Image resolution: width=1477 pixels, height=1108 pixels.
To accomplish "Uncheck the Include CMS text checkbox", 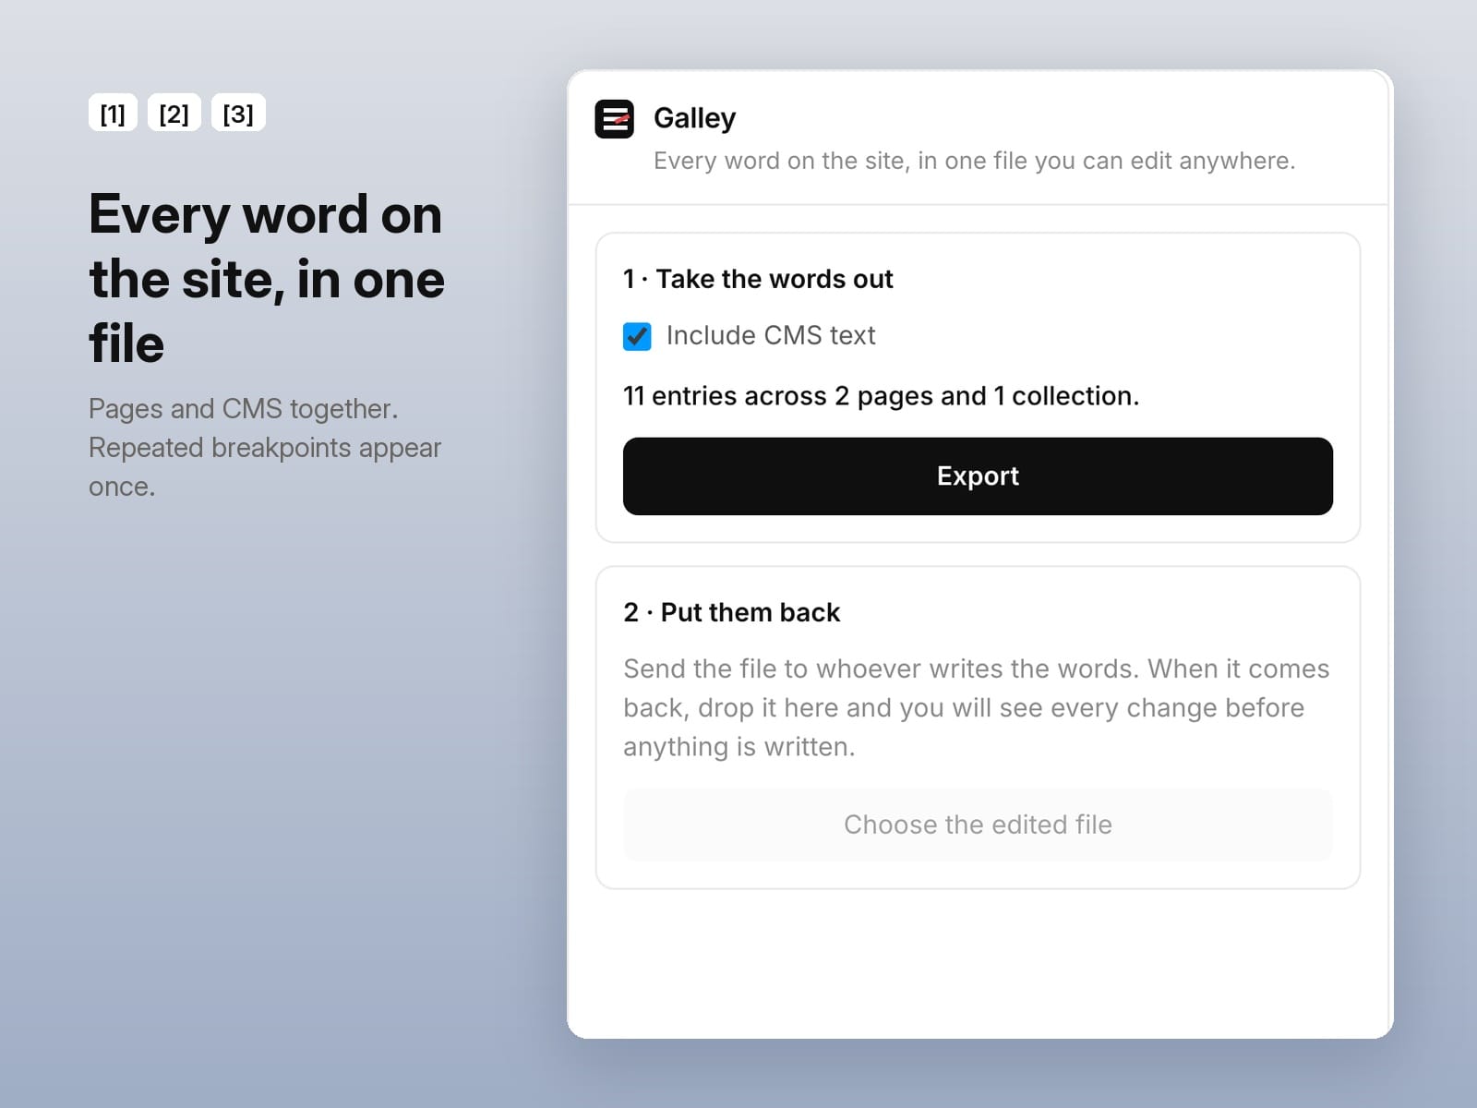I will [x=637, y=336].
